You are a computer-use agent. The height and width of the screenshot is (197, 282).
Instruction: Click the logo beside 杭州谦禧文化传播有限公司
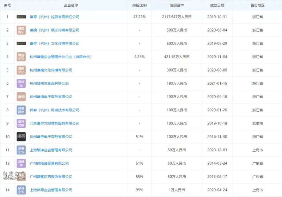pos(21,70)
